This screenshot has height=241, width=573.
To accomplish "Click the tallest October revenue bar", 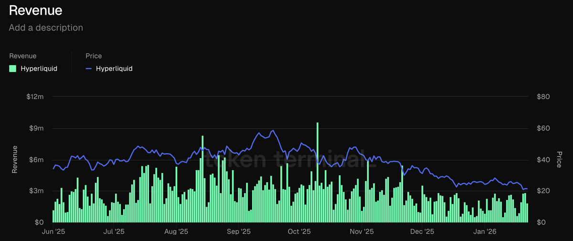I will [x=317, y=172].
